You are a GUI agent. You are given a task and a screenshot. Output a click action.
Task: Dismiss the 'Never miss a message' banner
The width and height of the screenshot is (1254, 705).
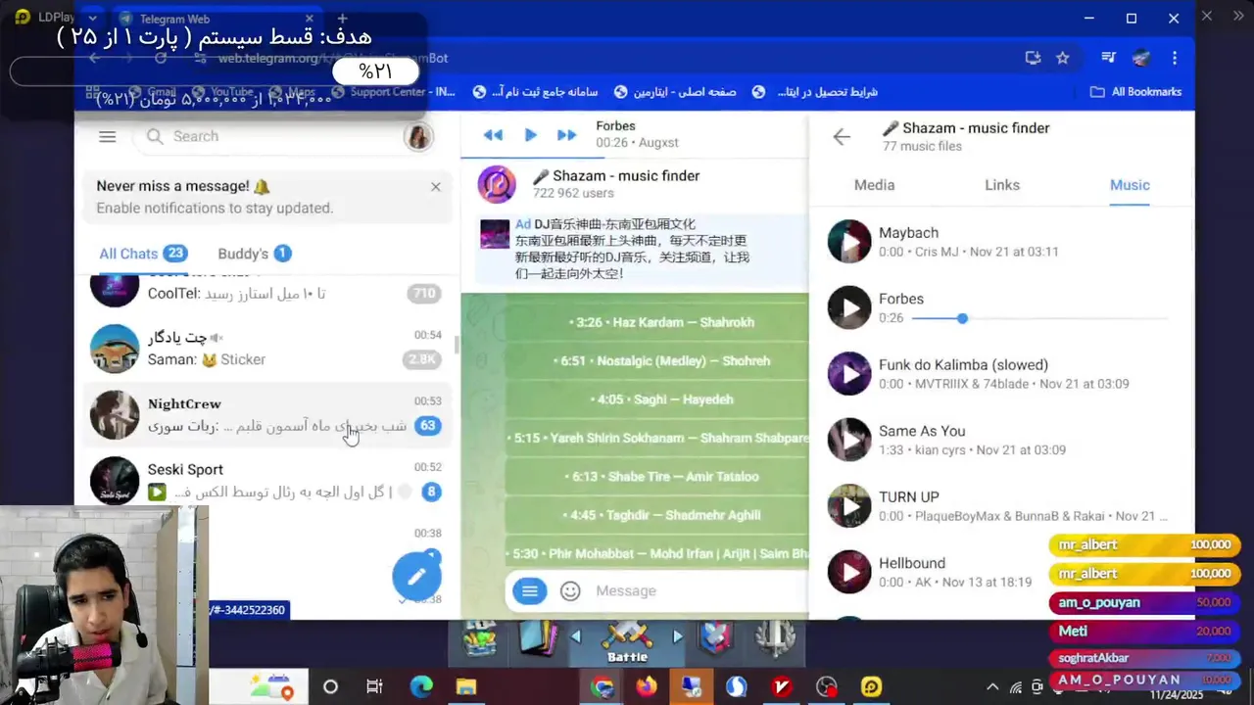point(436,187)
